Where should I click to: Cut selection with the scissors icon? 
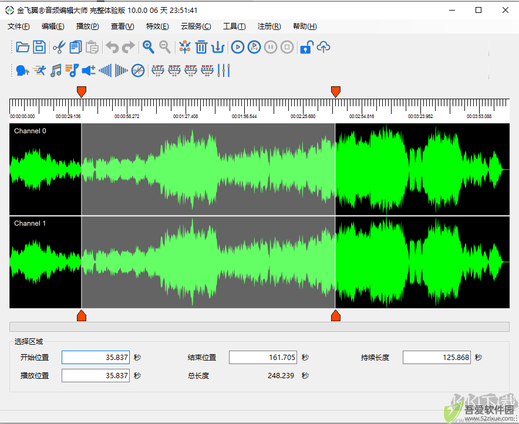59,48
